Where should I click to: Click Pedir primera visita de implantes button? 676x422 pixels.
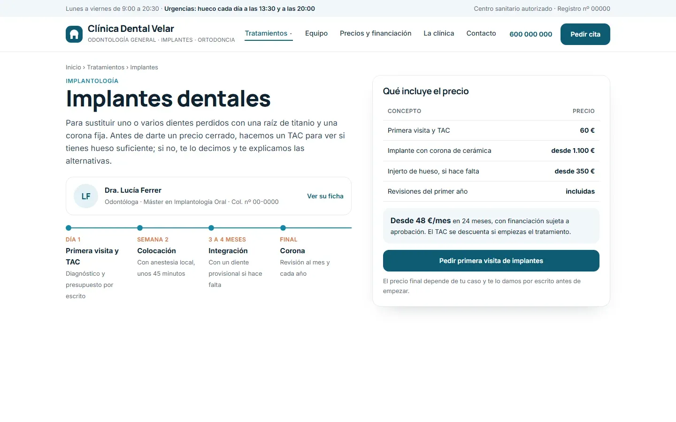[491, 261]
